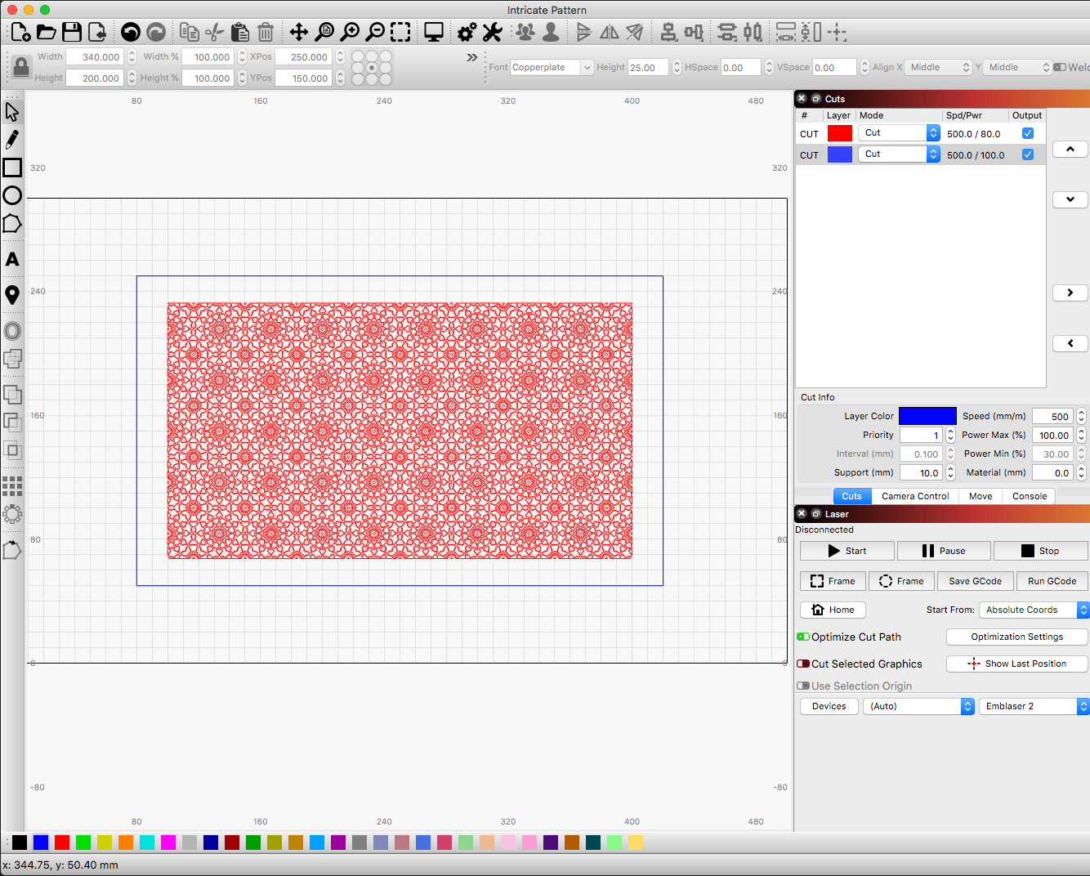Select the Rectangle drawing tool

pyautogui.click(x=12, y=168)
